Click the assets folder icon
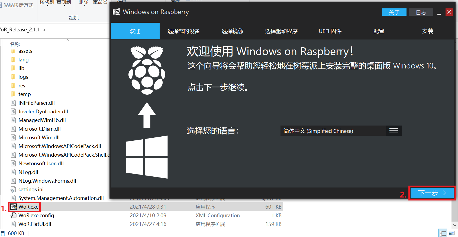This screenshot has width=458, height=237. pos(13,51)
